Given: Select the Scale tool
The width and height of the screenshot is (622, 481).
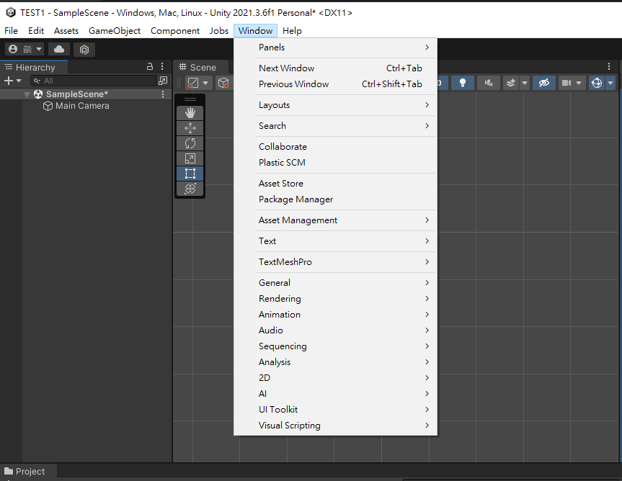Looking at the screenshot, I should click(x=190, y=158).
